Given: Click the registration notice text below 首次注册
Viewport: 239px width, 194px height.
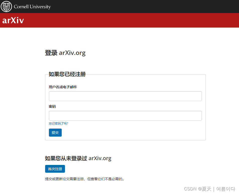Looking at the screenshot, I should (x=84, y=179).
